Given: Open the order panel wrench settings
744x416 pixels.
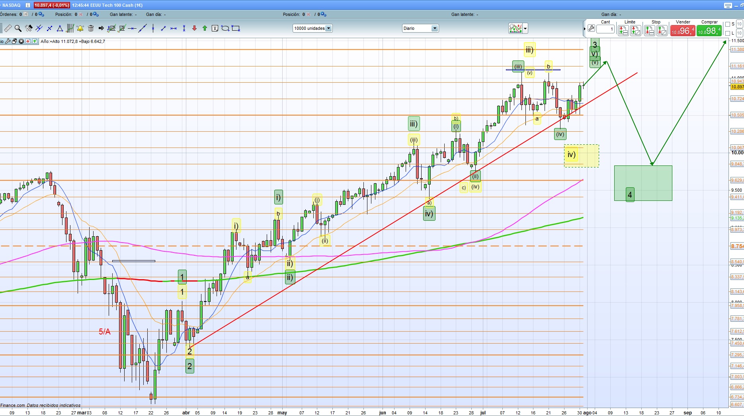Looking at the screenshot, I should pos(591,29).
